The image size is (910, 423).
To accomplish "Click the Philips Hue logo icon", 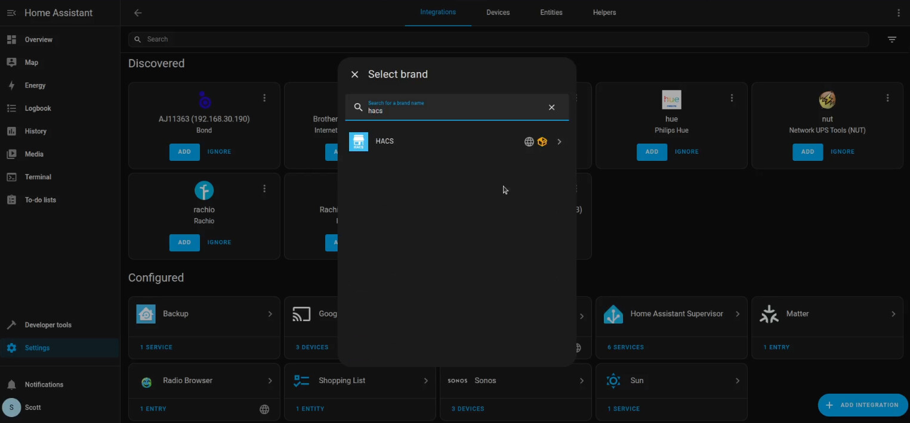I will [x=671, y=99].
